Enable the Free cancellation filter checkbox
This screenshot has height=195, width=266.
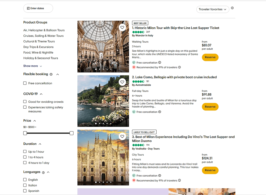pos(25,83)
